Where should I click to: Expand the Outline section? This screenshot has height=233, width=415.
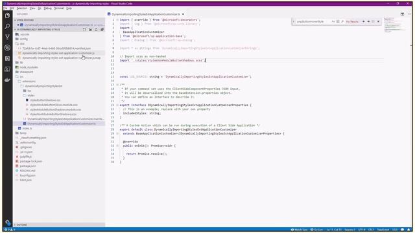click(x=60, y=225)
